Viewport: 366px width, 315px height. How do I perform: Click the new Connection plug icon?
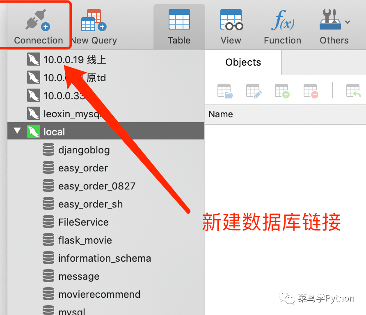(38, 20)
